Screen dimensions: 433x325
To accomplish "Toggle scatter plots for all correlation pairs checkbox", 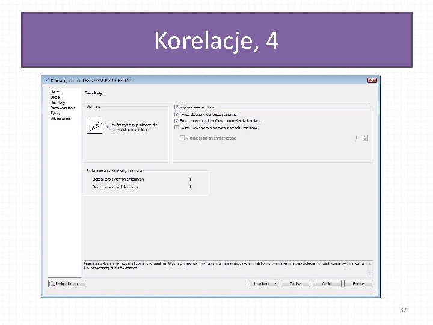I will pos(107,127).
